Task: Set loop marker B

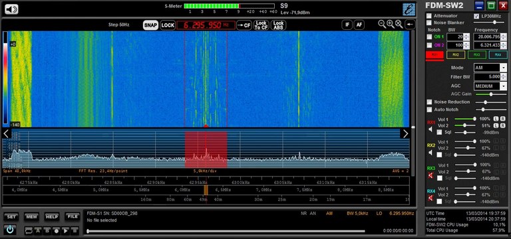Action: tap(47, 230)
